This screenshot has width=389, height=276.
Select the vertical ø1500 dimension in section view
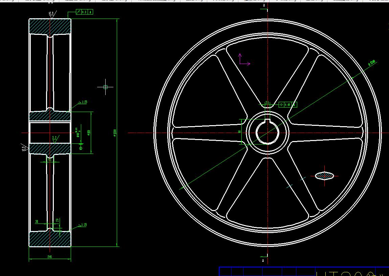[115, 133]
